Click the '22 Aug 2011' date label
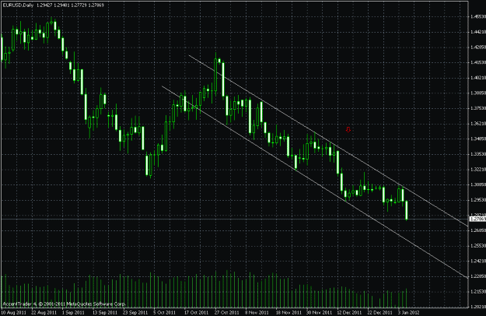This screenshot has height=316, width=486. [44, 312]
